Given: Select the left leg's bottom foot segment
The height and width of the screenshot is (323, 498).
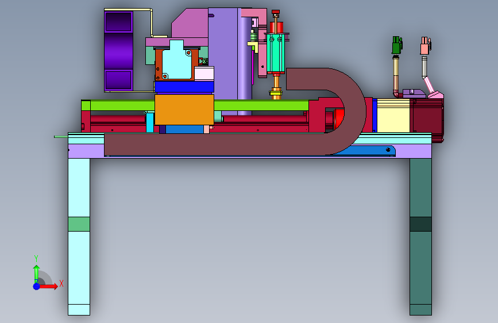Looking at the screenshot, I should point(79,310).
